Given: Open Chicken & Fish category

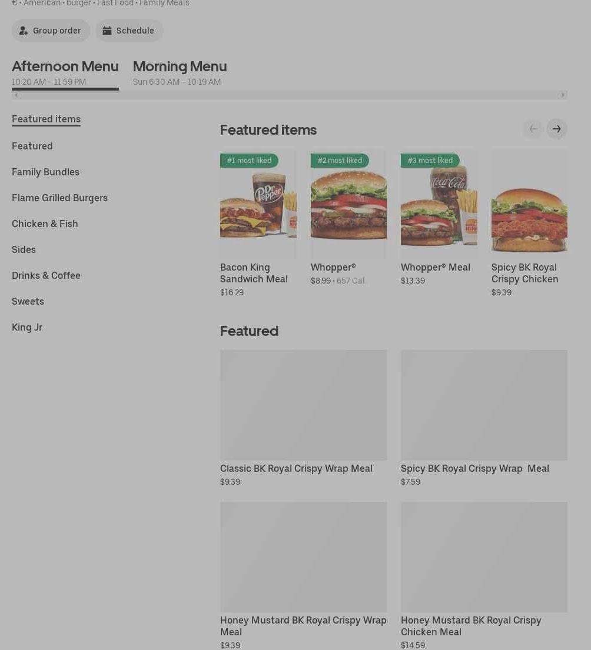Looking at the screenshot, I should coord(45,224).
